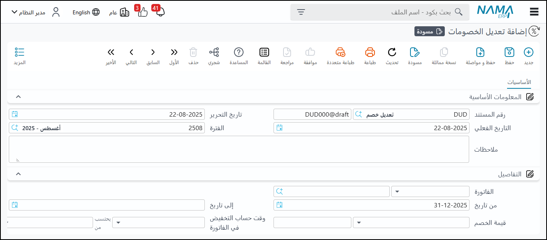Click the search filter icon
Viewport: 547px width, 240px height.
pos(301,12)
